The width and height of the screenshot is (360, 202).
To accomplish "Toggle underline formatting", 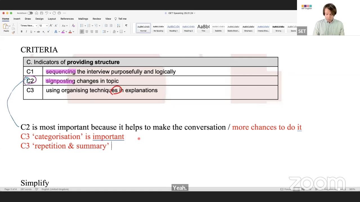I will 31,32.
